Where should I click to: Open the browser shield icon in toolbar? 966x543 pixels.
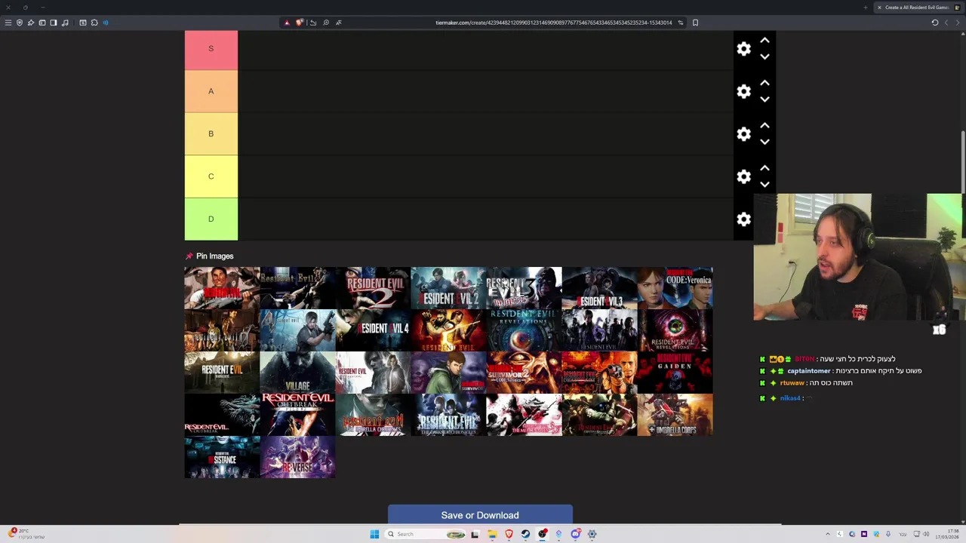point(20,23)
